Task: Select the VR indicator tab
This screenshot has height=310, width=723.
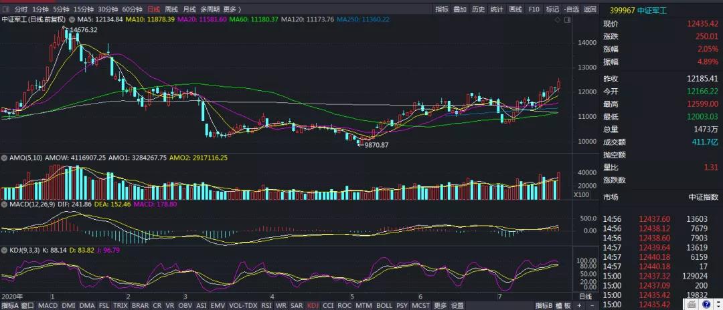Action: point(169,305)
